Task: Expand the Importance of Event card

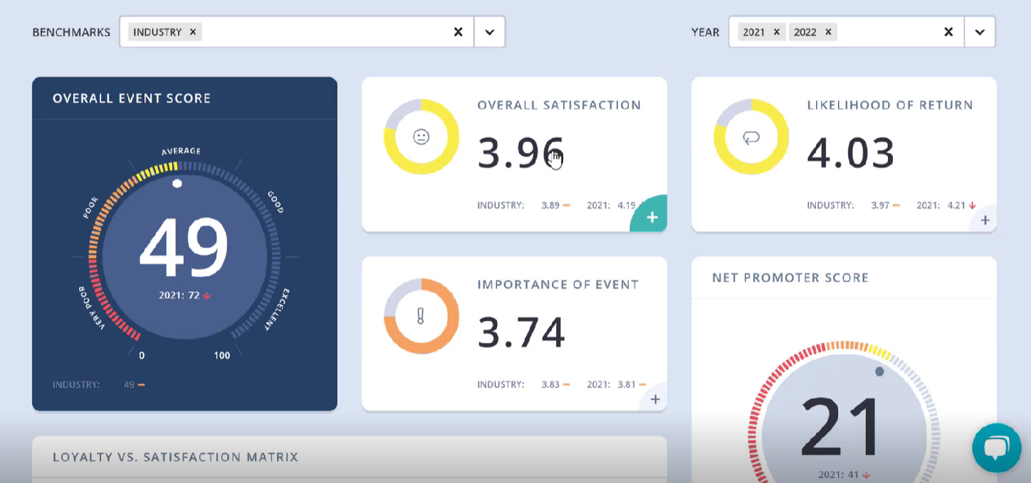Action: pos(655,399)
